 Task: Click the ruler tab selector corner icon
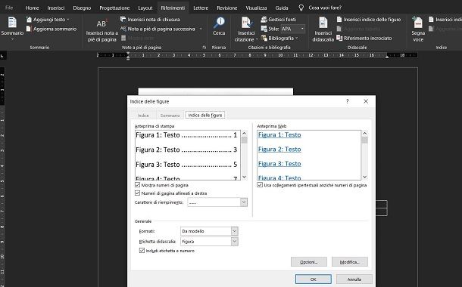(2, 55)
